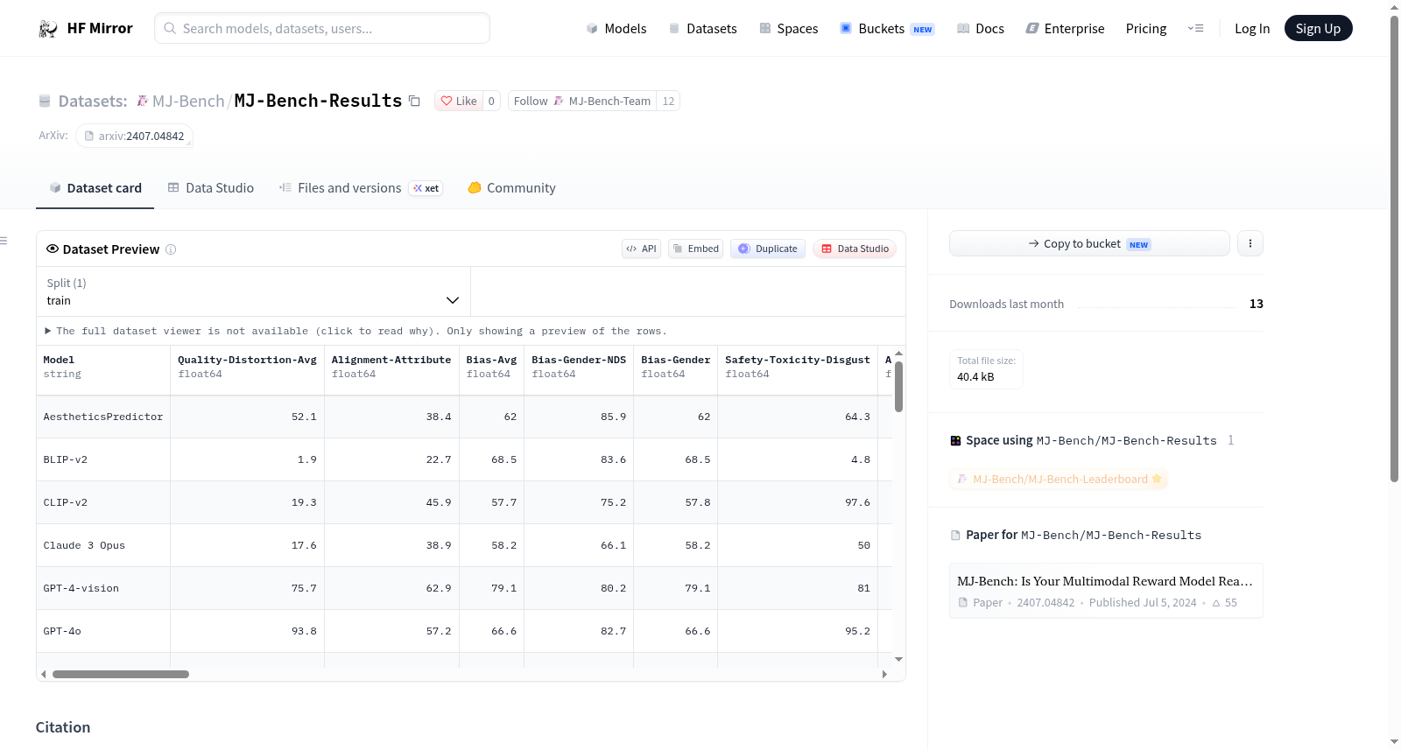Screen dimensions: 1401x750
Task: Click the Embed button
Action: (696, 249)
